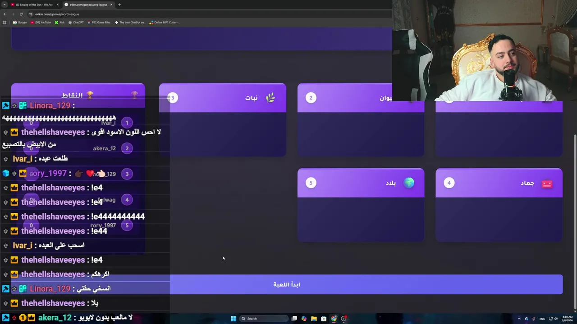Image resolution: width=577 pixels, height=324 pixels.
Task: Click the microphone tray icon
Action: click(534, 319)
